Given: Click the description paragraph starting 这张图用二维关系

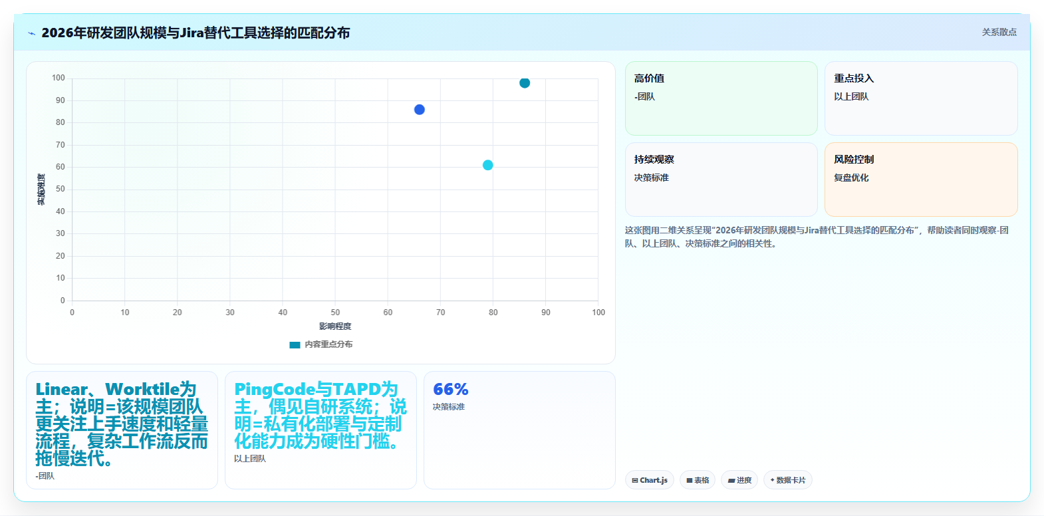Looking at the screenshot, I should click(x=817, y=237).
